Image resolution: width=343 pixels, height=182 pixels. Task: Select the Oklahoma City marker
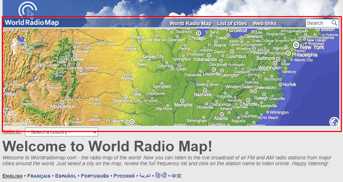(x=126, y=97)
